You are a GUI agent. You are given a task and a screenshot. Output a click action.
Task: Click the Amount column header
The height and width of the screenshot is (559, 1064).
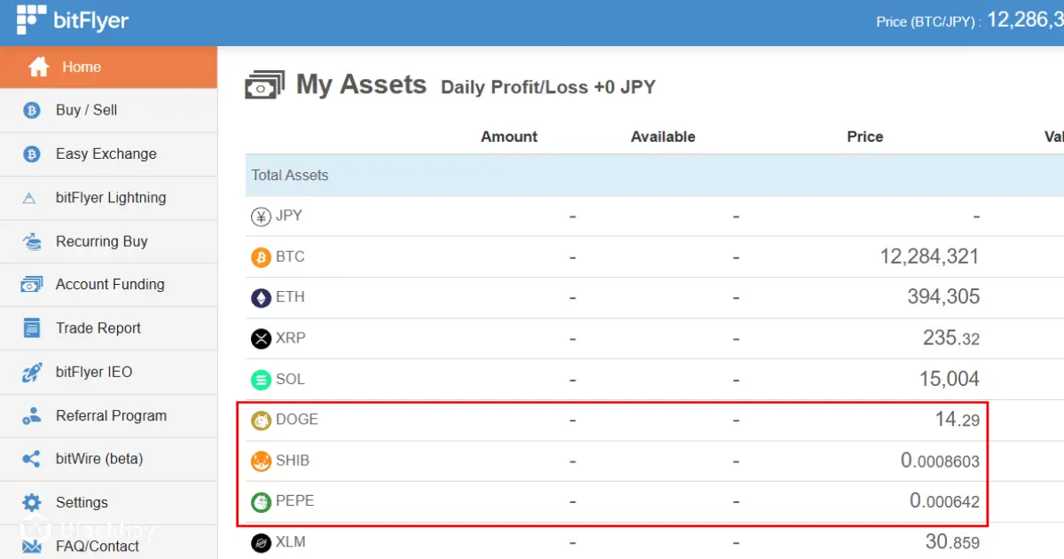509,137
